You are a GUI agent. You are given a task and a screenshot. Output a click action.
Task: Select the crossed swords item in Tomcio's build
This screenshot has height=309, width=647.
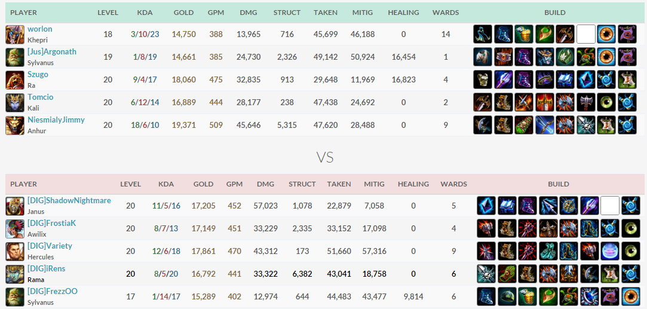point(523,102)
